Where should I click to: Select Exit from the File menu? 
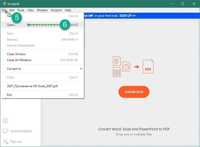pos(9,95)
